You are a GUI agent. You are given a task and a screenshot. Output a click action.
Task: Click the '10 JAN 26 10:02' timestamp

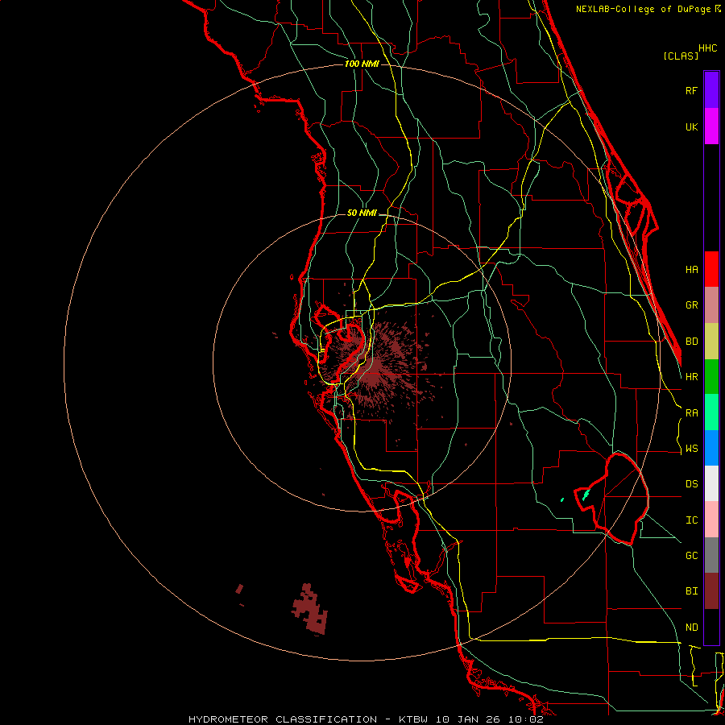tap(491, 719)
